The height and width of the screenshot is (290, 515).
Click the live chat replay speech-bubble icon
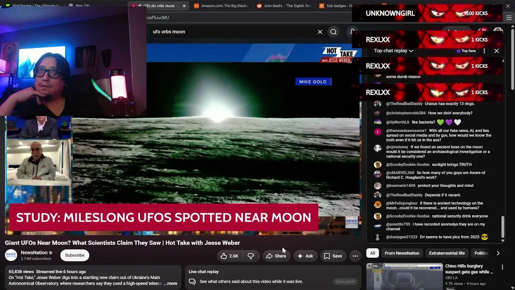[192, 282]
